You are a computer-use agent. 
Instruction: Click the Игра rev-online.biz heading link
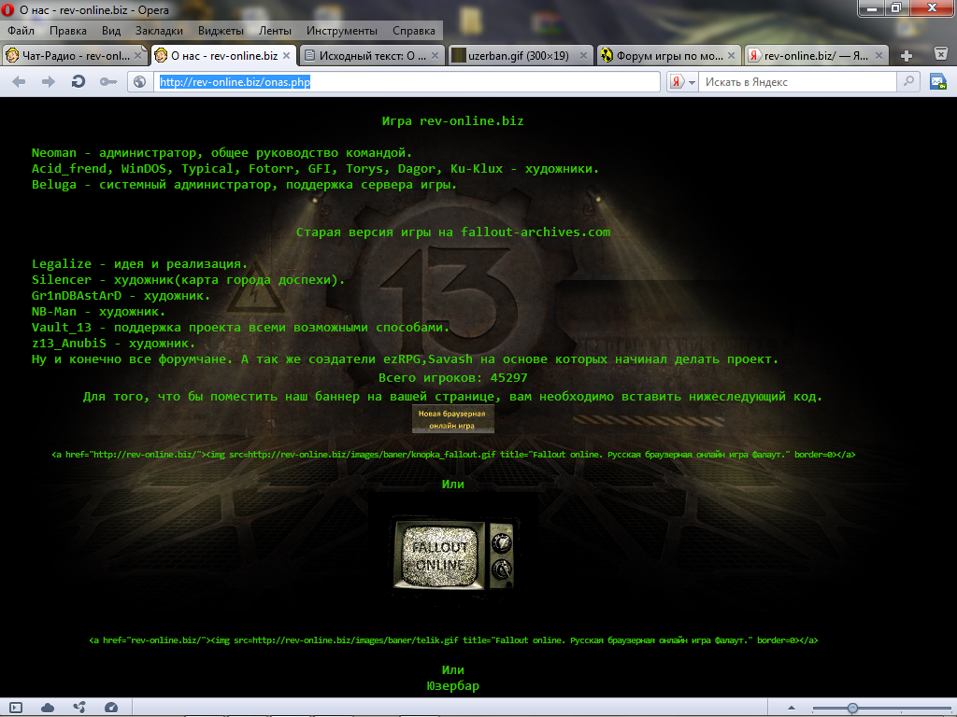click(453, 120)
